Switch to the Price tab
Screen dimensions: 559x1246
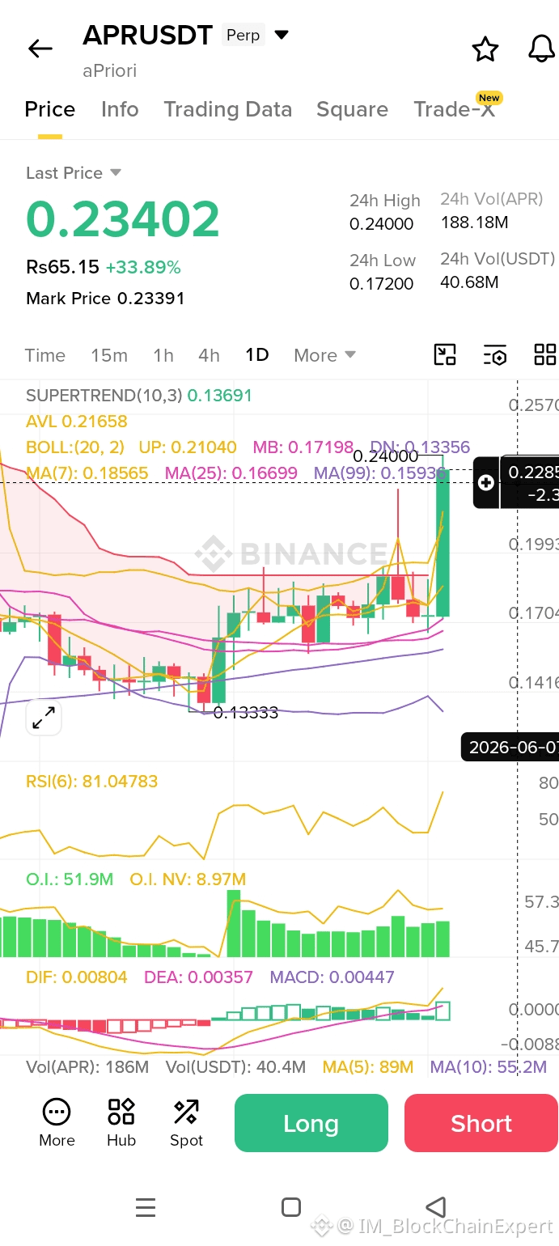click(50, 109)
